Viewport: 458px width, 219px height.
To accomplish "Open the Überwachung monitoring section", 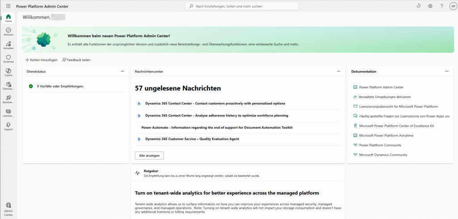I will point(8,86).
